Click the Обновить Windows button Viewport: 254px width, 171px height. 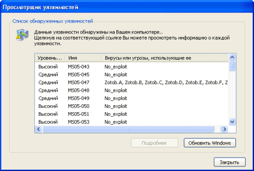[x=210, y=143]
